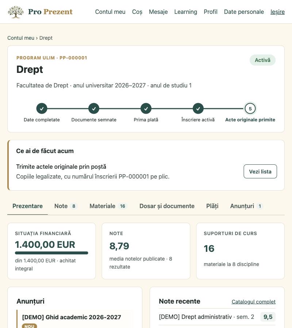Click the Catalogul complet link
292x328 pixels.
coord(253,302)
